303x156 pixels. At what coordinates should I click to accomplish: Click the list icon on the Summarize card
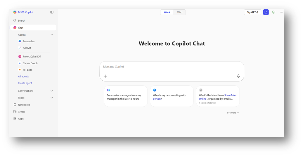(109, 90)
